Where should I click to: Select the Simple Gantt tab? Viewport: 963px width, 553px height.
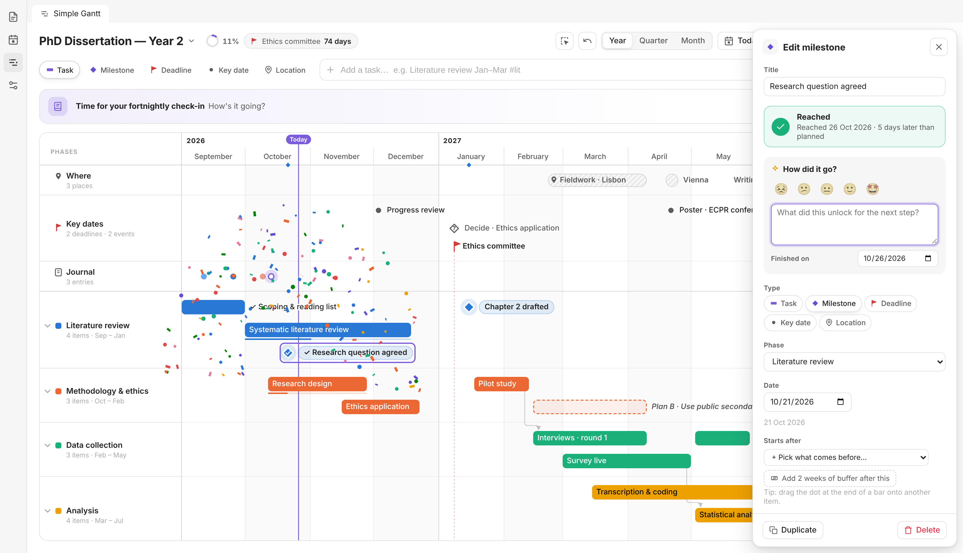point(70,14)
